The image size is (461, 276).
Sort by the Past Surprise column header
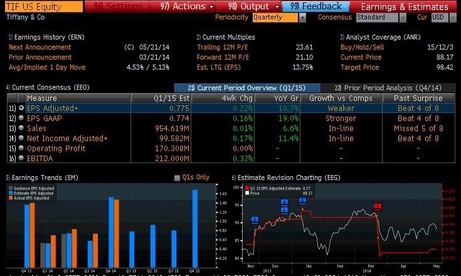[418, 98]
